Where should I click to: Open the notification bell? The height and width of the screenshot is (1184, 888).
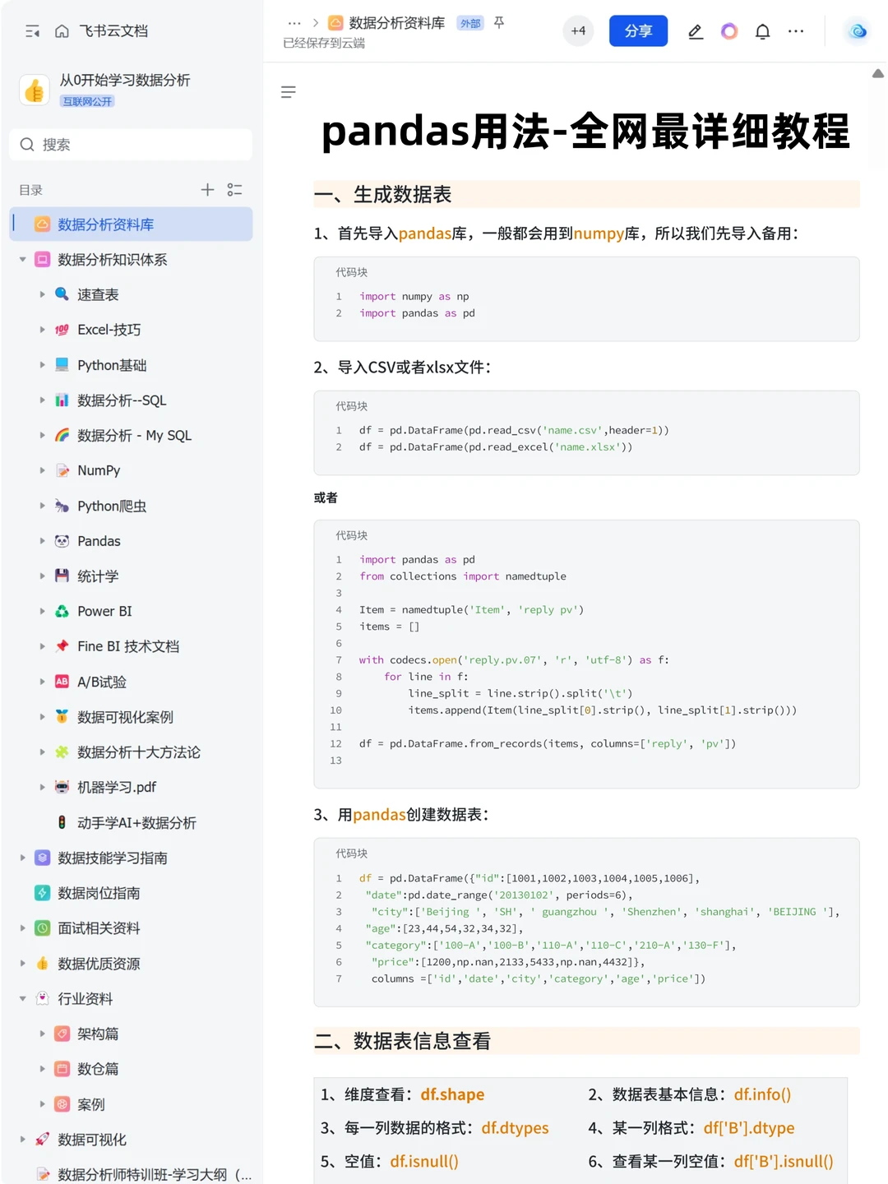[762, 31]
